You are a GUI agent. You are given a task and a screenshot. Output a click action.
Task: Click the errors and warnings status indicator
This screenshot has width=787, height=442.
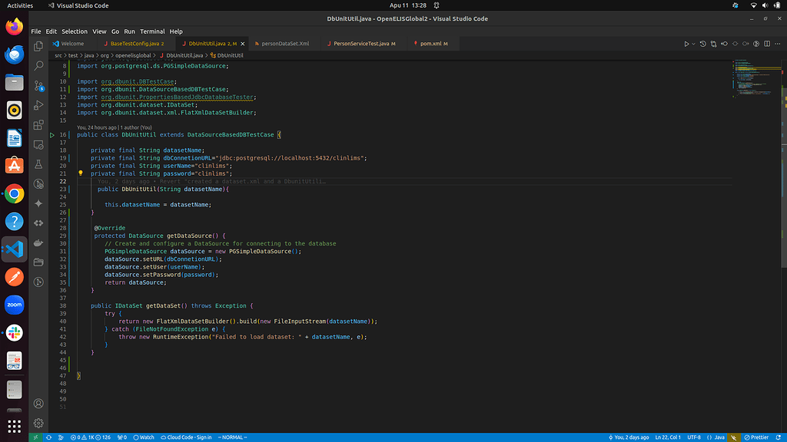pyautogui.click(x=91, y=437)
